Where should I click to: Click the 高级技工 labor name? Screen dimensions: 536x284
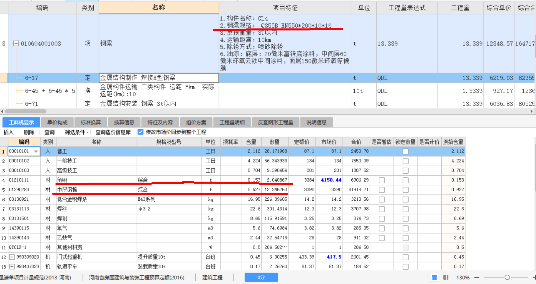[x=67, y=171]
